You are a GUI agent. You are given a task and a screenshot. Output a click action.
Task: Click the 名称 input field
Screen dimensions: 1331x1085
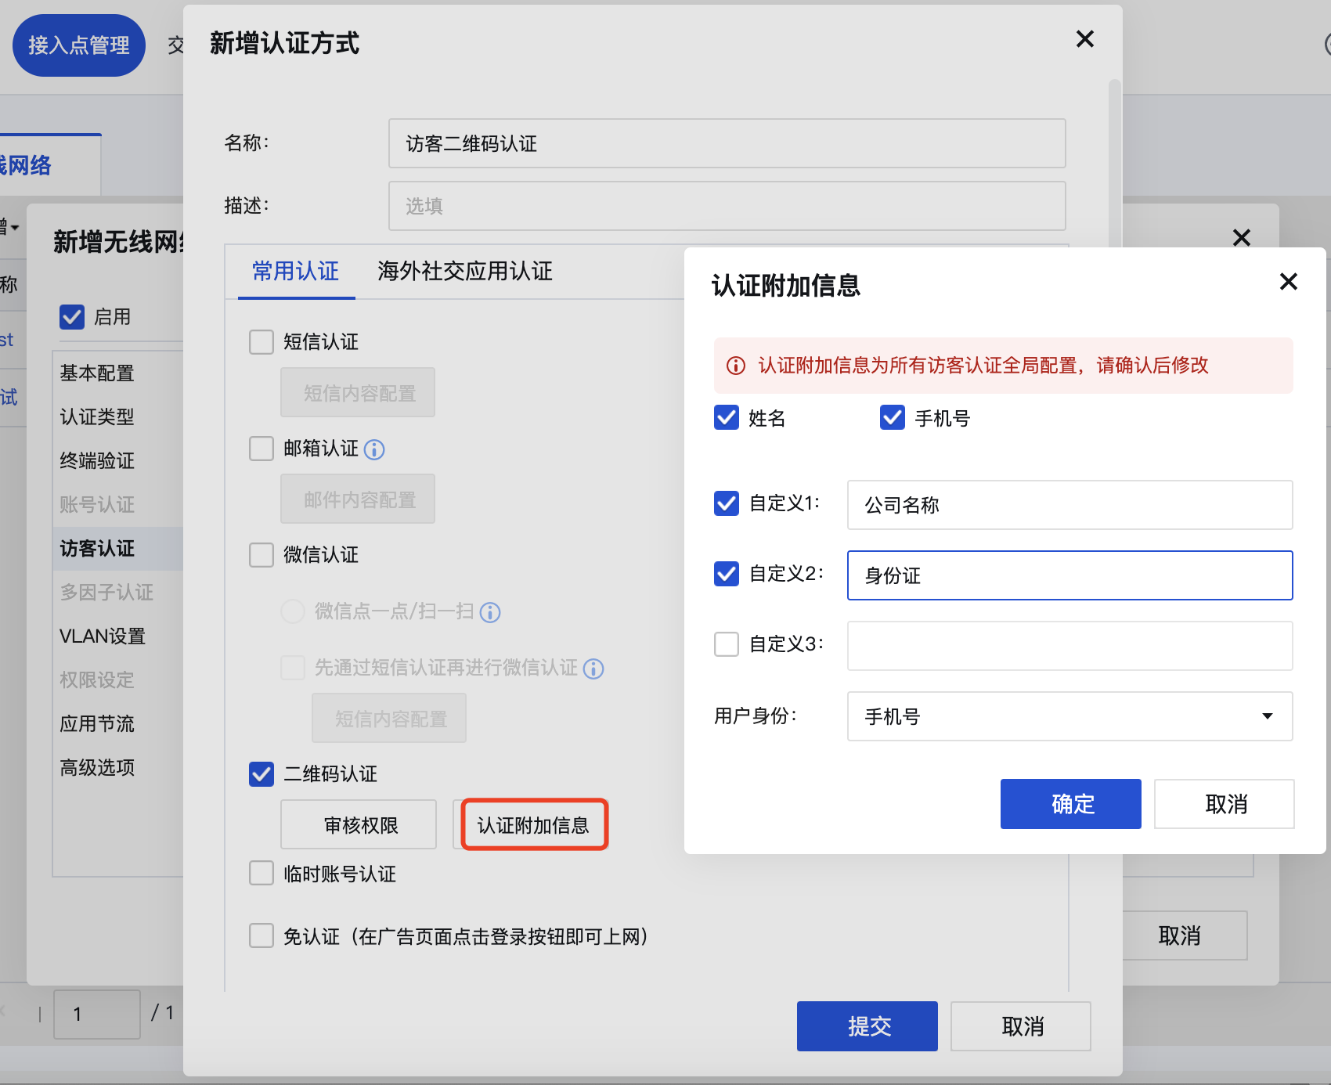tap(727, 143)
